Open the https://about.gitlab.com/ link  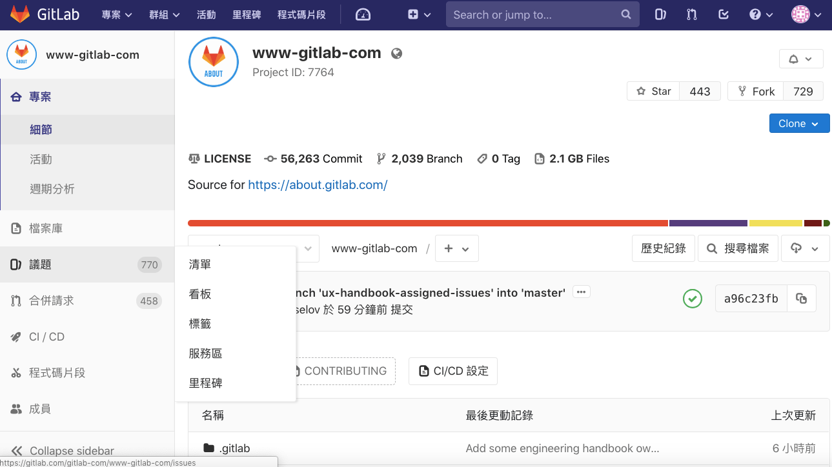coord(318,184)
